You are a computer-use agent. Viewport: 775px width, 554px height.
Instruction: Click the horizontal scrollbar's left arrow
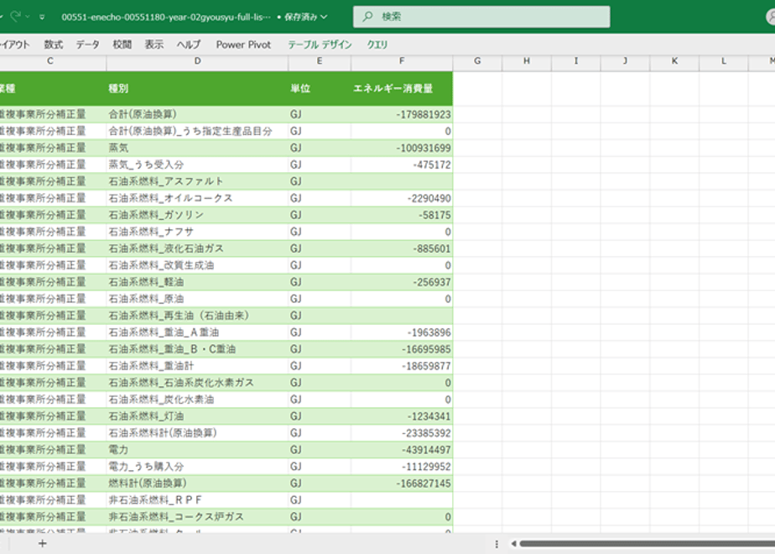[514, 544]
